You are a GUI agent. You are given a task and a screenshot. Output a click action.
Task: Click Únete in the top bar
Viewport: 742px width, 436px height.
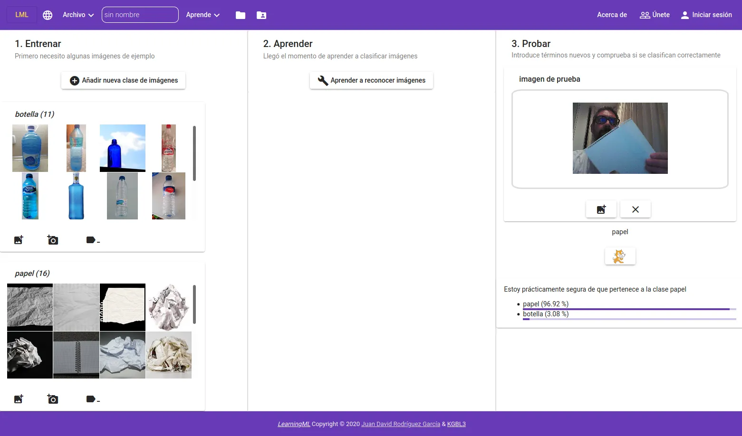click(x=655, y=15)
